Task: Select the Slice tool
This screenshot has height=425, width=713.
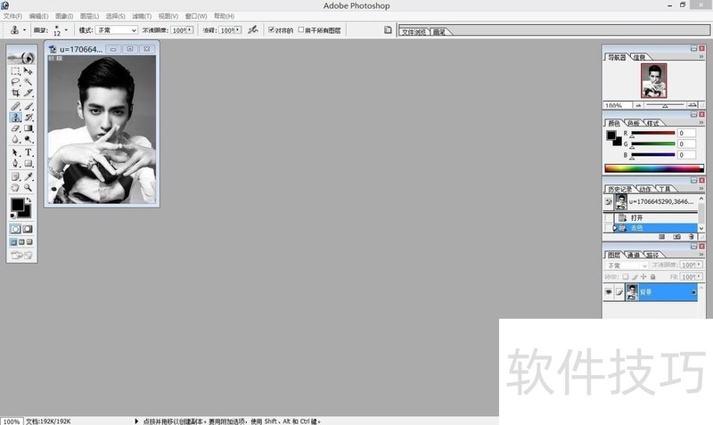Action: (29, 93)
